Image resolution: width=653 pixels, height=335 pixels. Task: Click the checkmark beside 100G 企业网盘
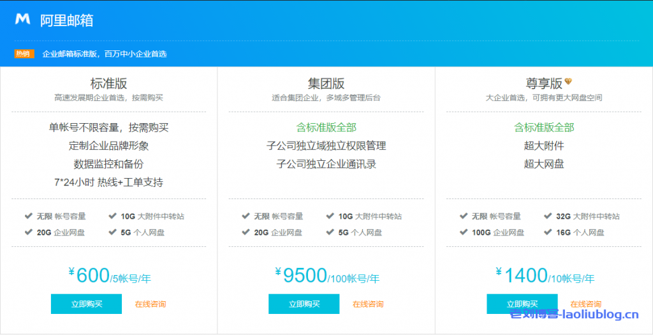point(464,232)
